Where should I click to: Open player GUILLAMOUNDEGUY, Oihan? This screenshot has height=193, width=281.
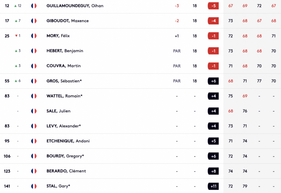point(75,6)
